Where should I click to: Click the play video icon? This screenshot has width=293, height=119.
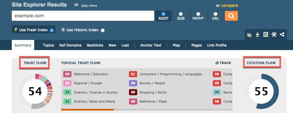(x=76, y=5)
